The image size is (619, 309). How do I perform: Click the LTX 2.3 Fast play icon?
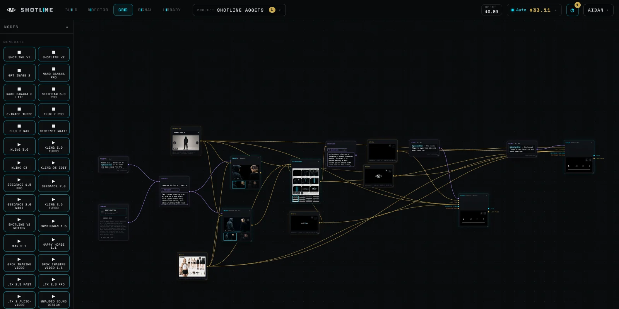coord(19,280)
